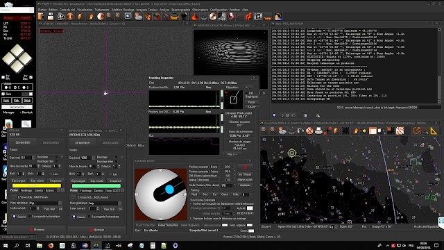This screenshot has height=250, width=444.
Task: Click the calendar icon in sky chart toolbar
Action: point(373,131)
